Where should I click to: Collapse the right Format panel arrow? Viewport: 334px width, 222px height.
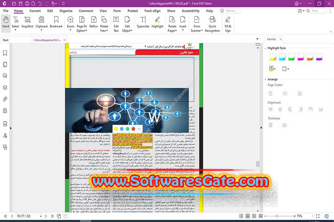261,128
